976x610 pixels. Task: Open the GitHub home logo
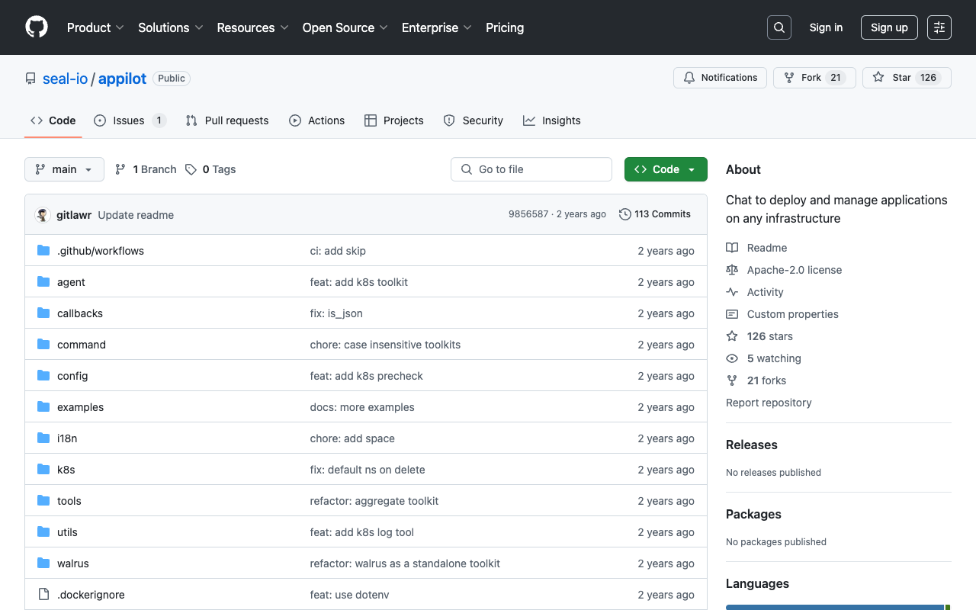[x=37, y=27]
